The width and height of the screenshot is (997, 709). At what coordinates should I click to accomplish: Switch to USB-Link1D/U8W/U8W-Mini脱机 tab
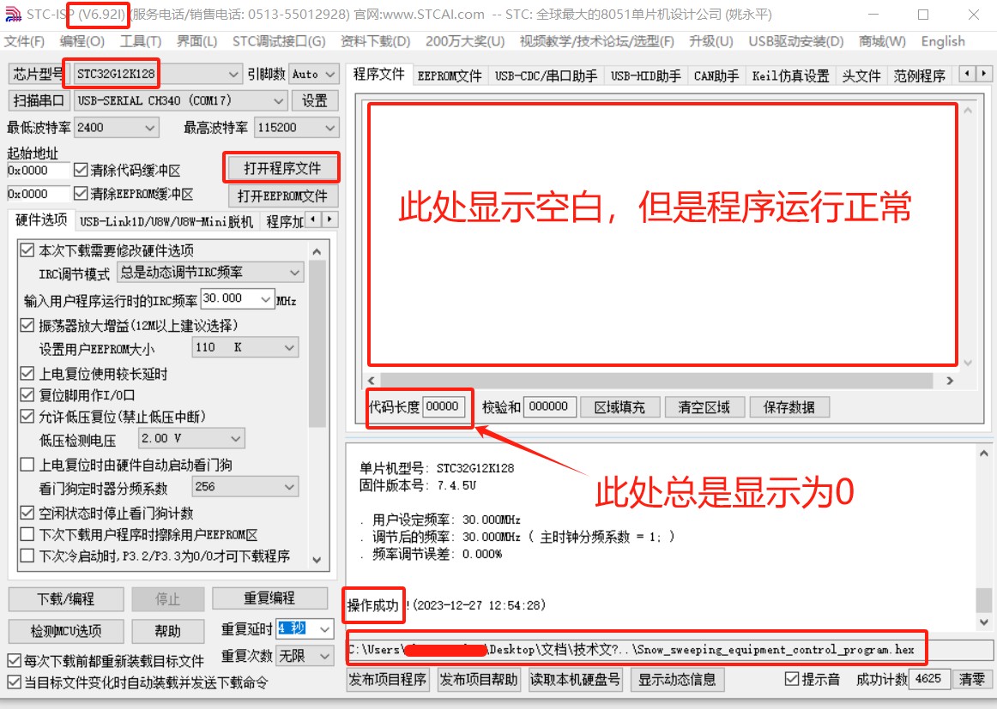click(x=166, y=222)
